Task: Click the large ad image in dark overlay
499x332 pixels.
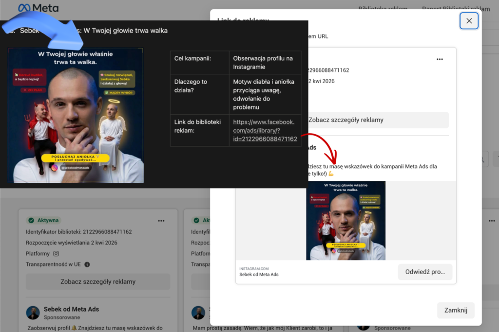Action: [76, 116]
